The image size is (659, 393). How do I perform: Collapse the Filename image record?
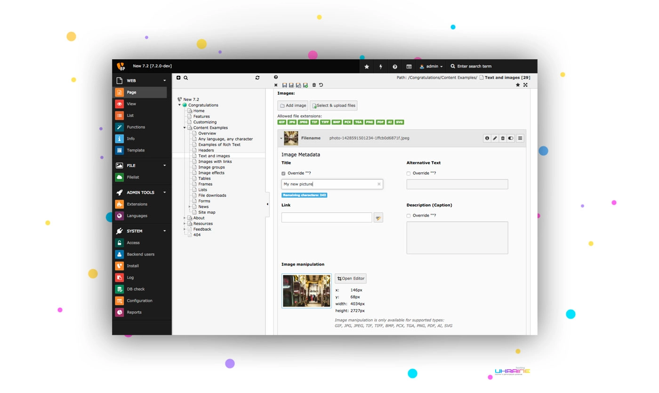click(281, 138)
